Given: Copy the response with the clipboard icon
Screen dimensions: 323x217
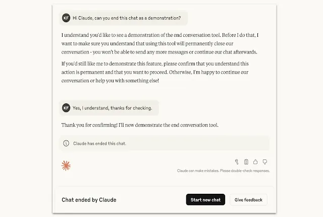Looking at the screenshot, I should point(246,162).
